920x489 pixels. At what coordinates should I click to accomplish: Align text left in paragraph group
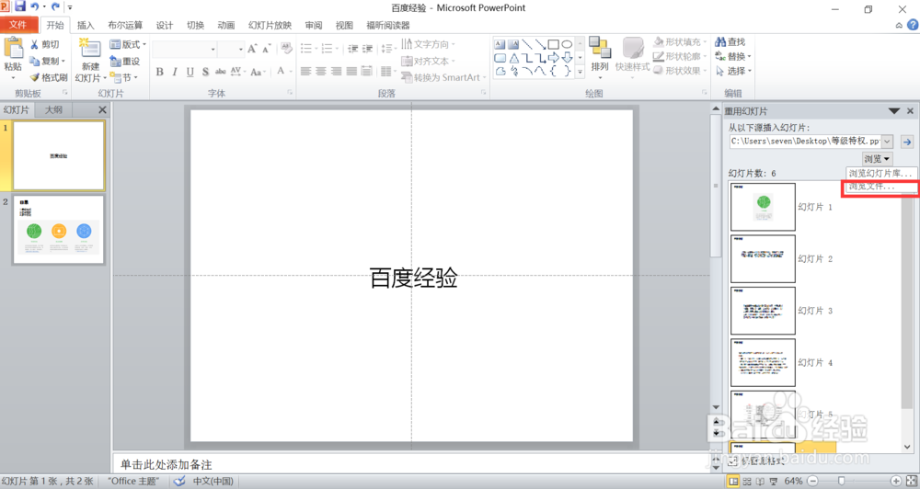[305, 72]
